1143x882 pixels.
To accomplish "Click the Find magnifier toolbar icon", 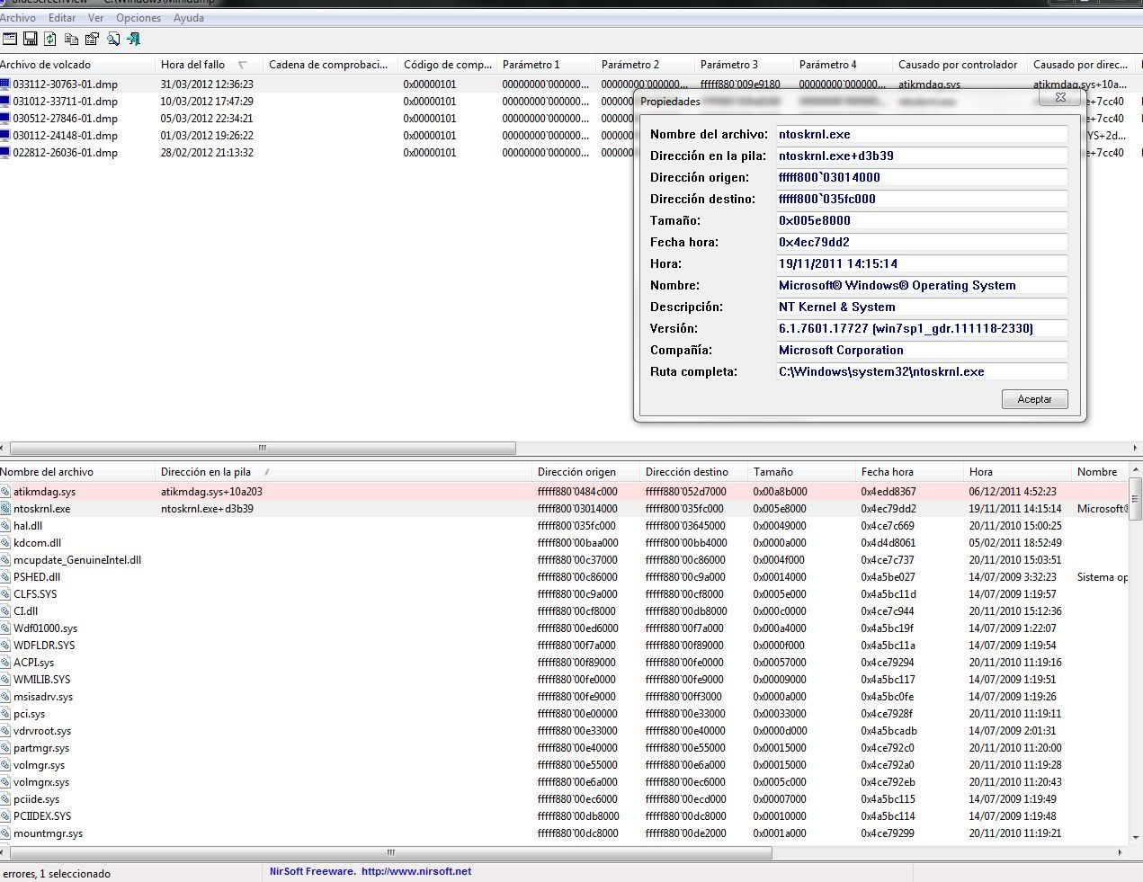I will click(113, 39).
